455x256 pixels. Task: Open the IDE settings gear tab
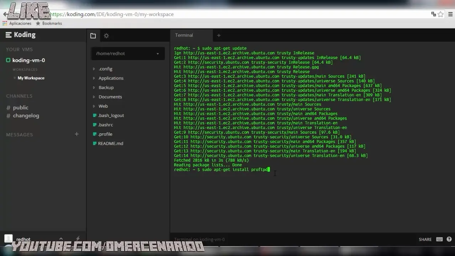point(106,36)
